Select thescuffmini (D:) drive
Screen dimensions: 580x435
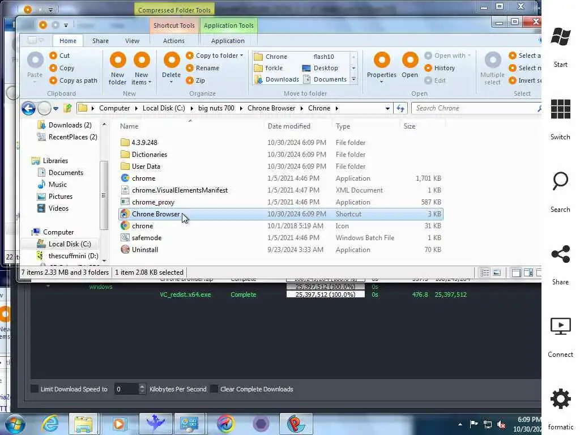68,255
